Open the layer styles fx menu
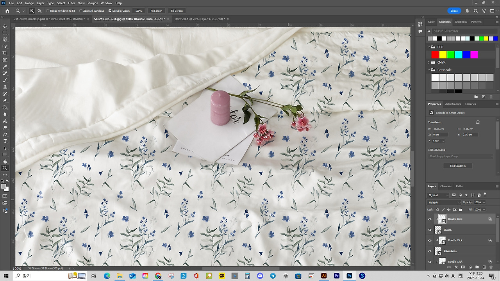The height and width of the screenshot is (281, 500). (x=457, y=267)
